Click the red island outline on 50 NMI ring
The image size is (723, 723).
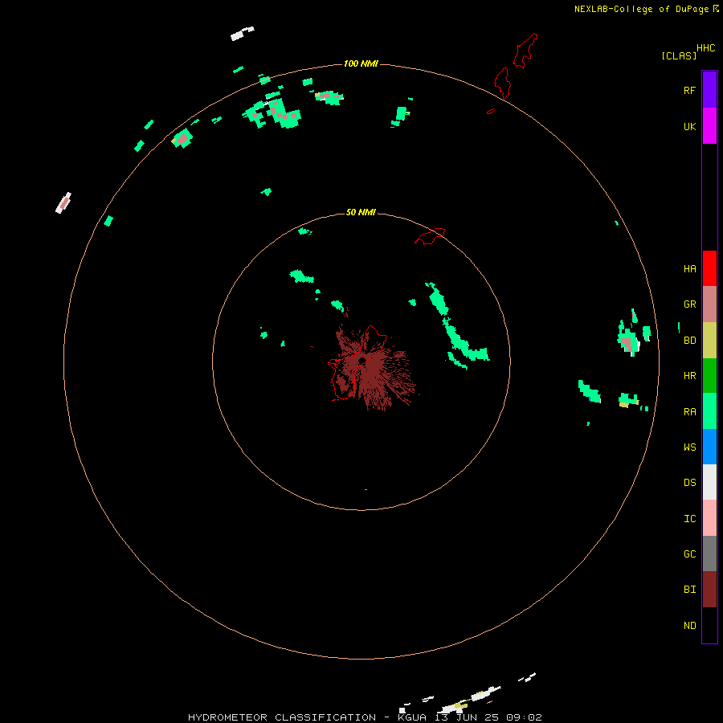point(431,235)
